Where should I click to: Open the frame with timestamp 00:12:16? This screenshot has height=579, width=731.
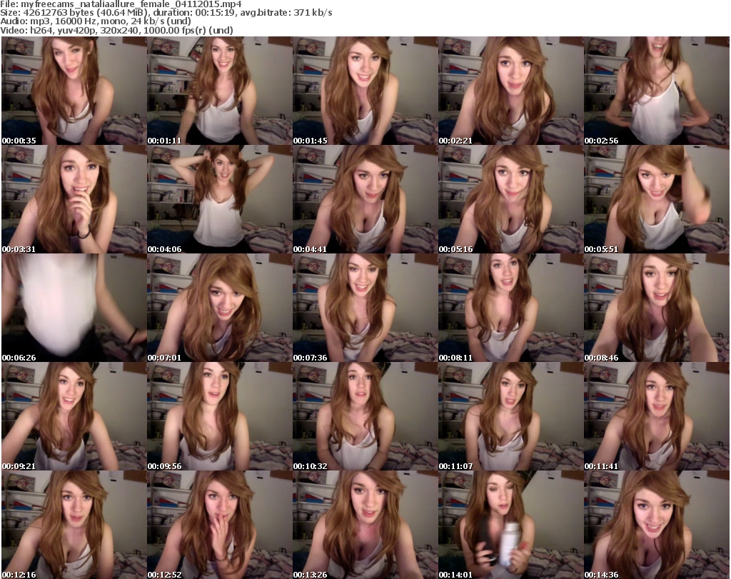click(74, 525)
